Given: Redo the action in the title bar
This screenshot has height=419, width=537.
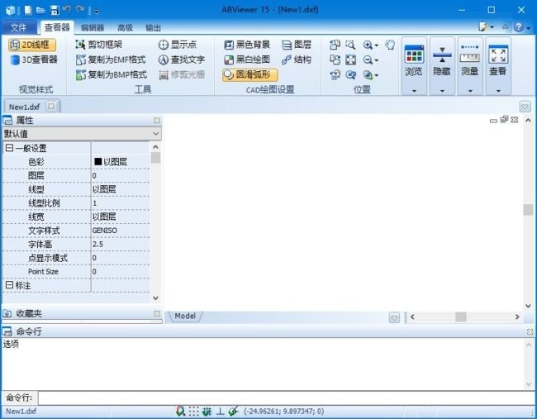Looking at the screenshot, I should click(x=80, y=10).
